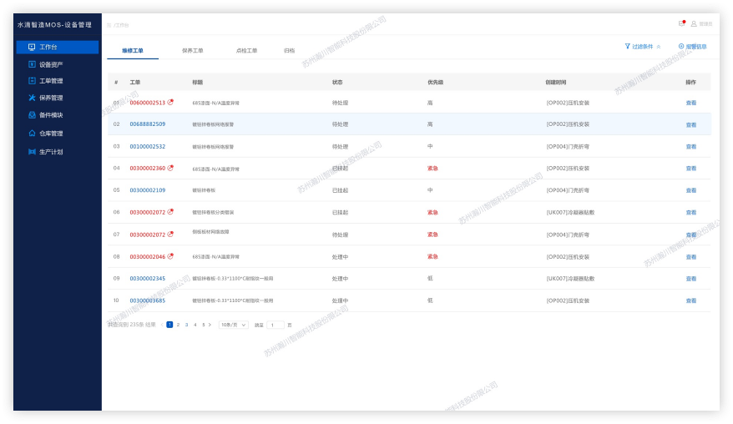Screen dimensions: 733x424
Task: Click 查看 for order 00100002532
Action: click(691, 147)
